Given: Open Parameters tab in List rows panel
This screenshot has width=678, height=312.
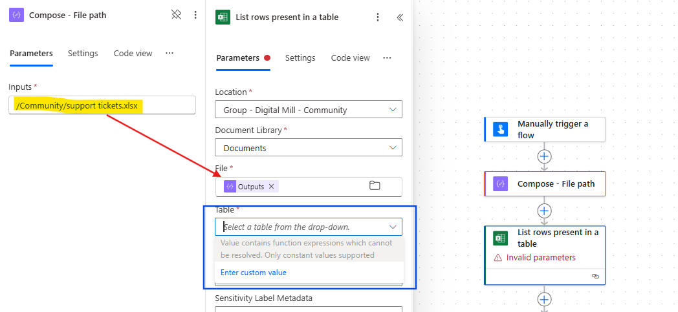Looking at the screenshot, I should tap(238, 58).
